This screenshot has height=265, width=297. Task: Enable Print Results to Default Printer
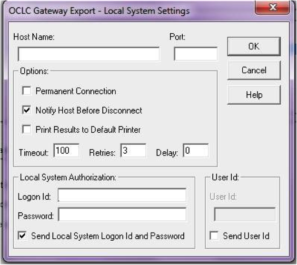[27, 129]
